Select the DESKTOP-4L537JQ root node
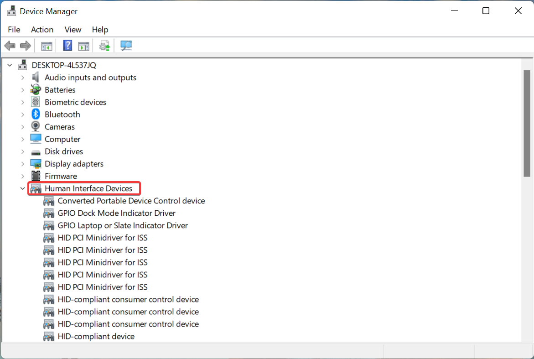 65,65
